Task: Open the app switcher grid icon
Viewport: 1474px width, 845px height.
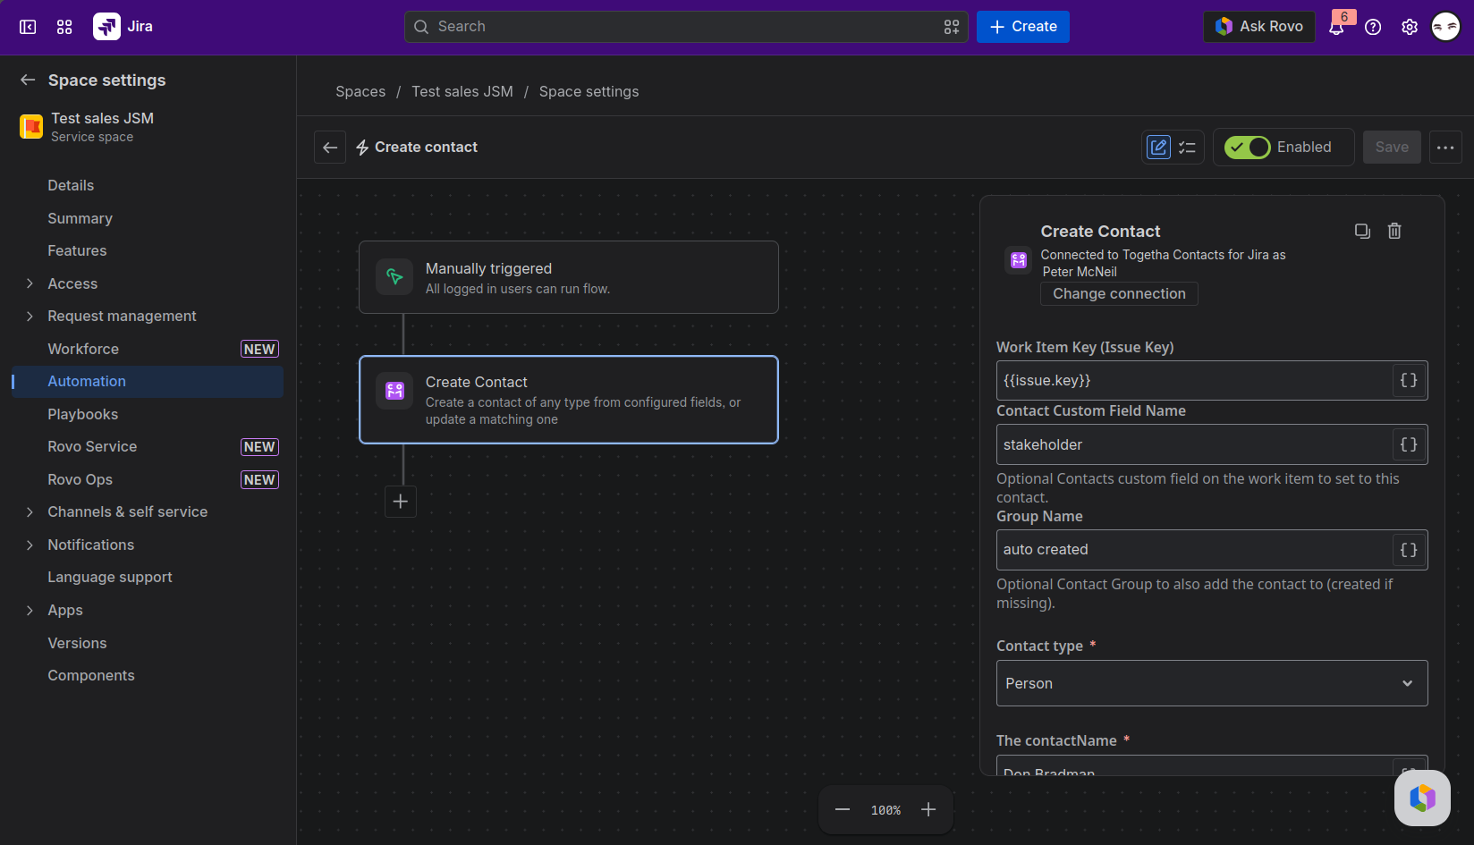Action: coord(64,27)
